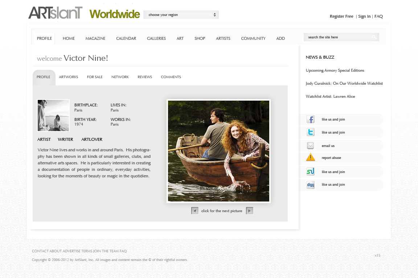
Task: Open Magazine in the main navigation
Action: [95, 38]
